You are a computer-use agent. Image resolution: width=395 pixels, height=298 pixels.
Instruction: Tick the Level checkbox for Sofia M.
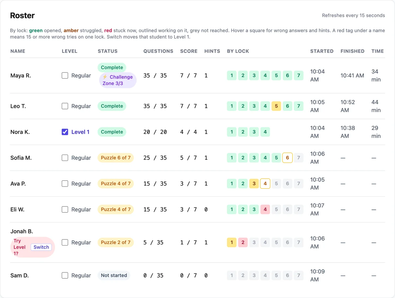coord(65,158)
